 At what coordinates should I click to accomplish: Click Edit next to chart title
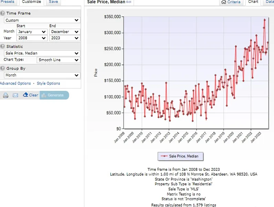[x=129, y=2]
